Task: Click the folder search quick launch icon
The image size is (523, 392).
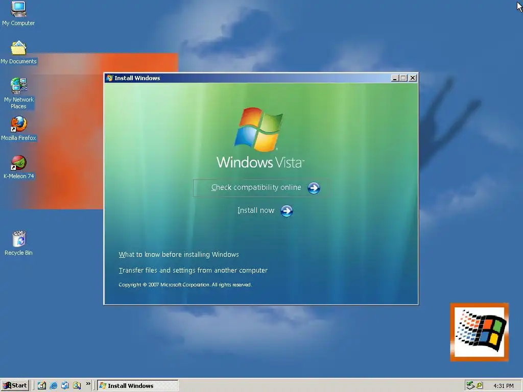Action: 77,386
